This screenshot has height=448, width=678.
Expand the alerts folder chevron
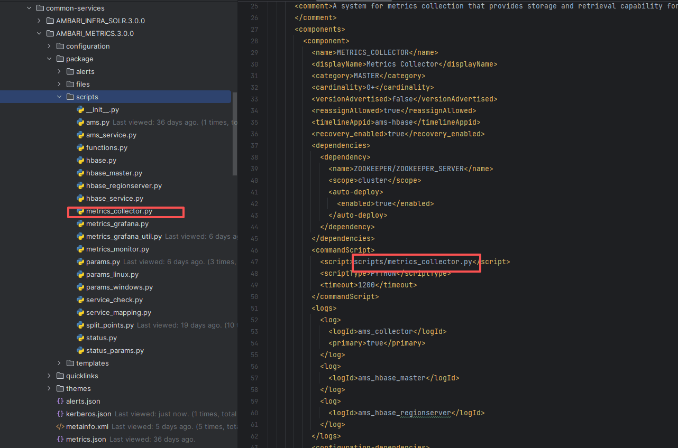tap(59, 72)
